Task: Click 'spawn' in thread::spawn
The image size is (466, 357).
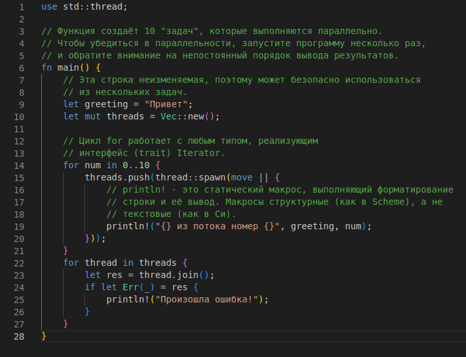Action: tap(212, 177)
